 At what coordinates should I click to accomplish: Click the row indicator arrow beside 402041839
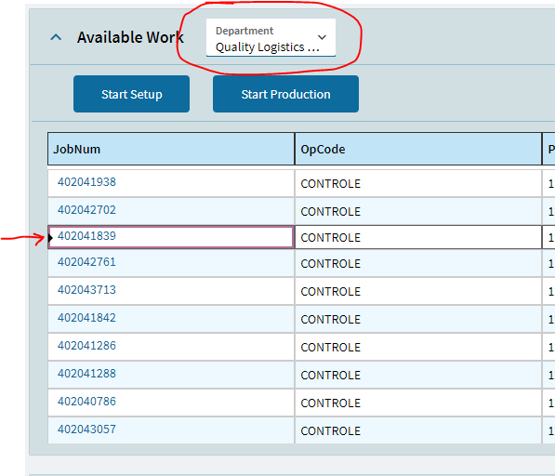tap(50, 238)
